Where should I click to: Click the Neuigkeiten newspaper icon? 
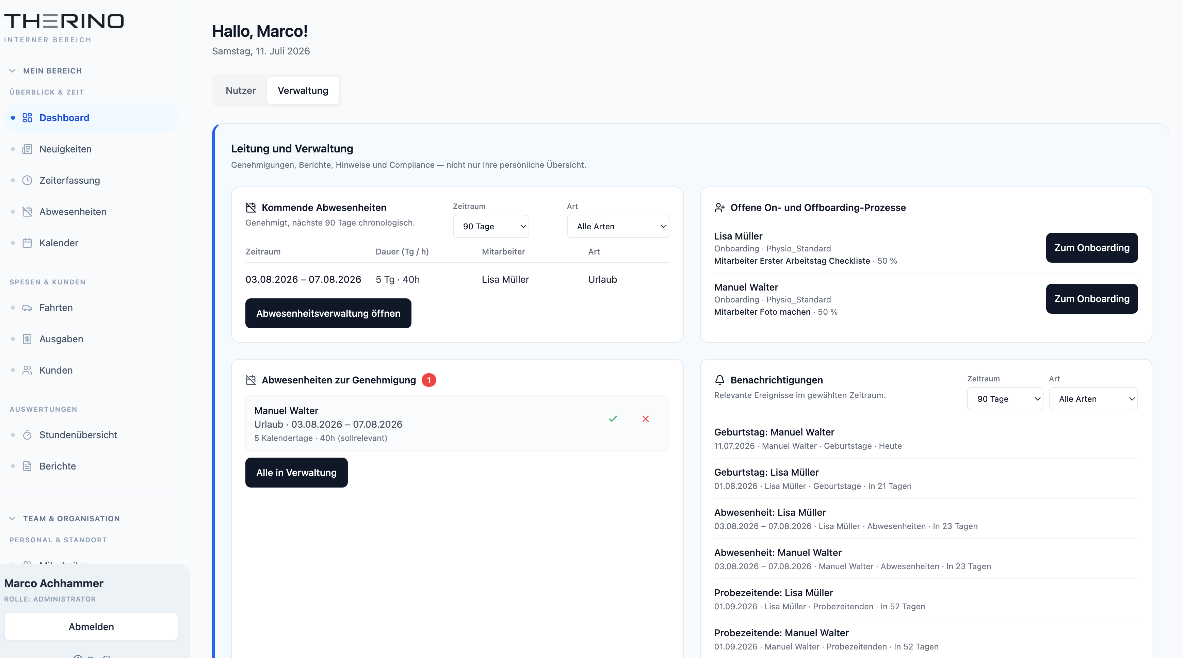click(27, 149)
